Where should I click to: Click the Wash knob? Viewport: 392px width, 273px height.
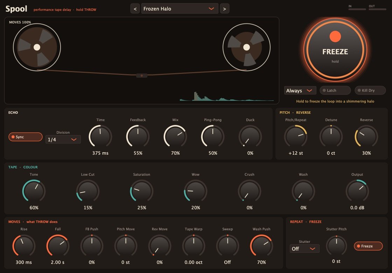(x=303, y=191)
